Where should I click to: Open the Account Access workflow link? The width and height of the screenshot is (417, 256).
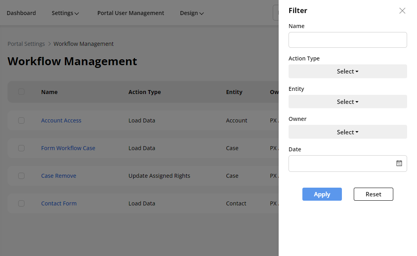click(x=61, y=120)
